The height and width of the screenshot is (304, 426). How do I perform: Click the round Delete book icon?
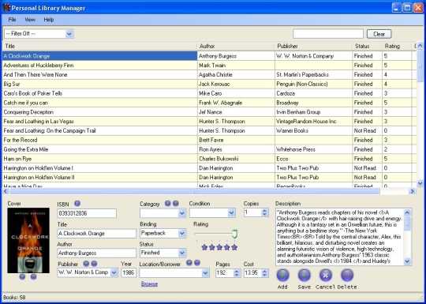click(347, 275)
